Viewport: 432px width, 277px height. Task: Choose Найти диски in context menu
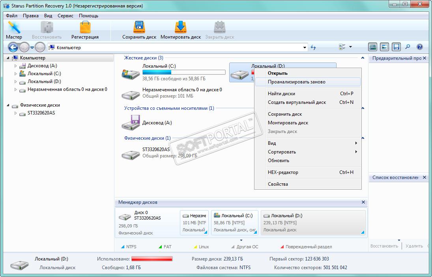click(308, 93)
